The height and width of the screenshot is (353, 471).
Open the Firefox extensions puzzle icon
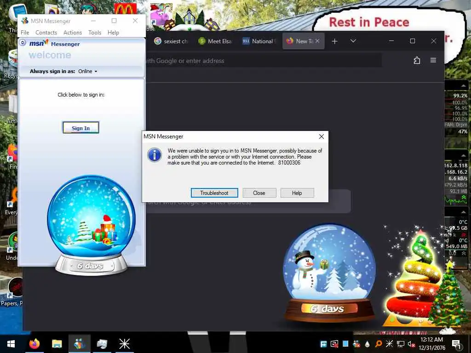coord(417,60)
